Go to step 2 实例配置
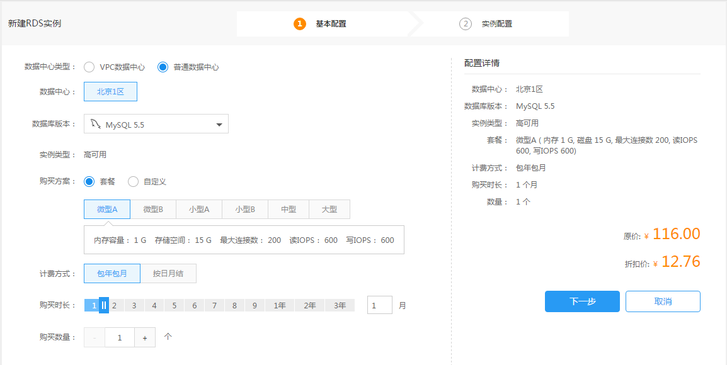The width and height of the screenshot is (727, 365). coord(486,24)
